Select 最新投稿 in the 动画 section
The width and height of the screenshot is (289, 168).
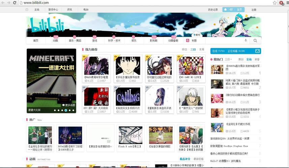[199, 159]
